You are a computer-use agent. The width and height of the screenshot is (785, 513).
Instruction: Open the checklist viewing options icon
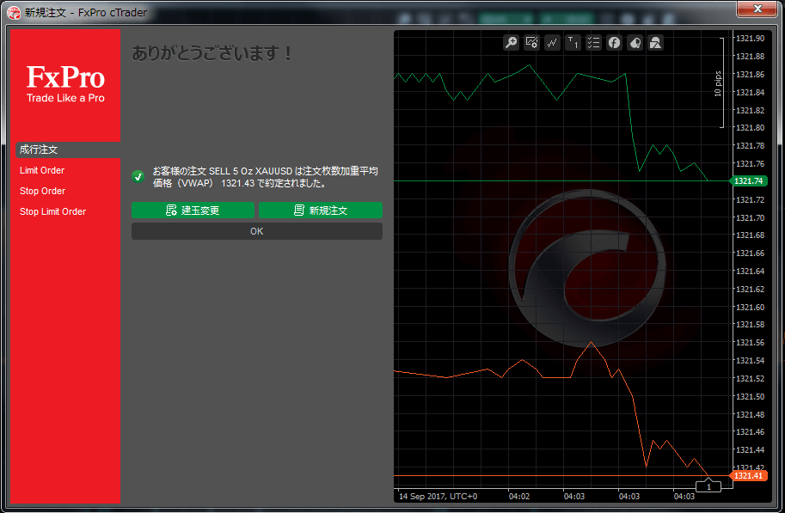593,43
